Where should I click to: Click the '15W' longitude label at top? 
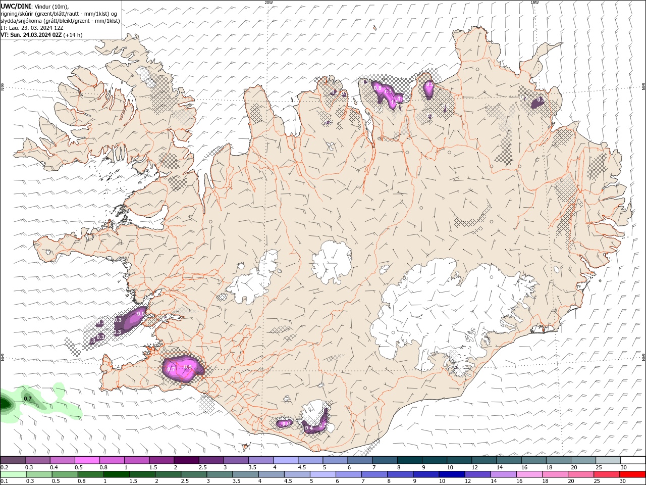pos(534,3)
